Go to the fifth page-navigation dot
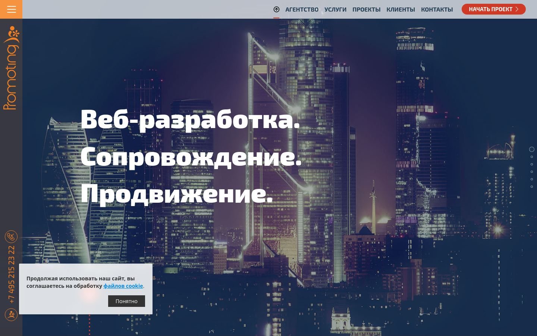Screen dimensions: 537x336 pos(532,179)
